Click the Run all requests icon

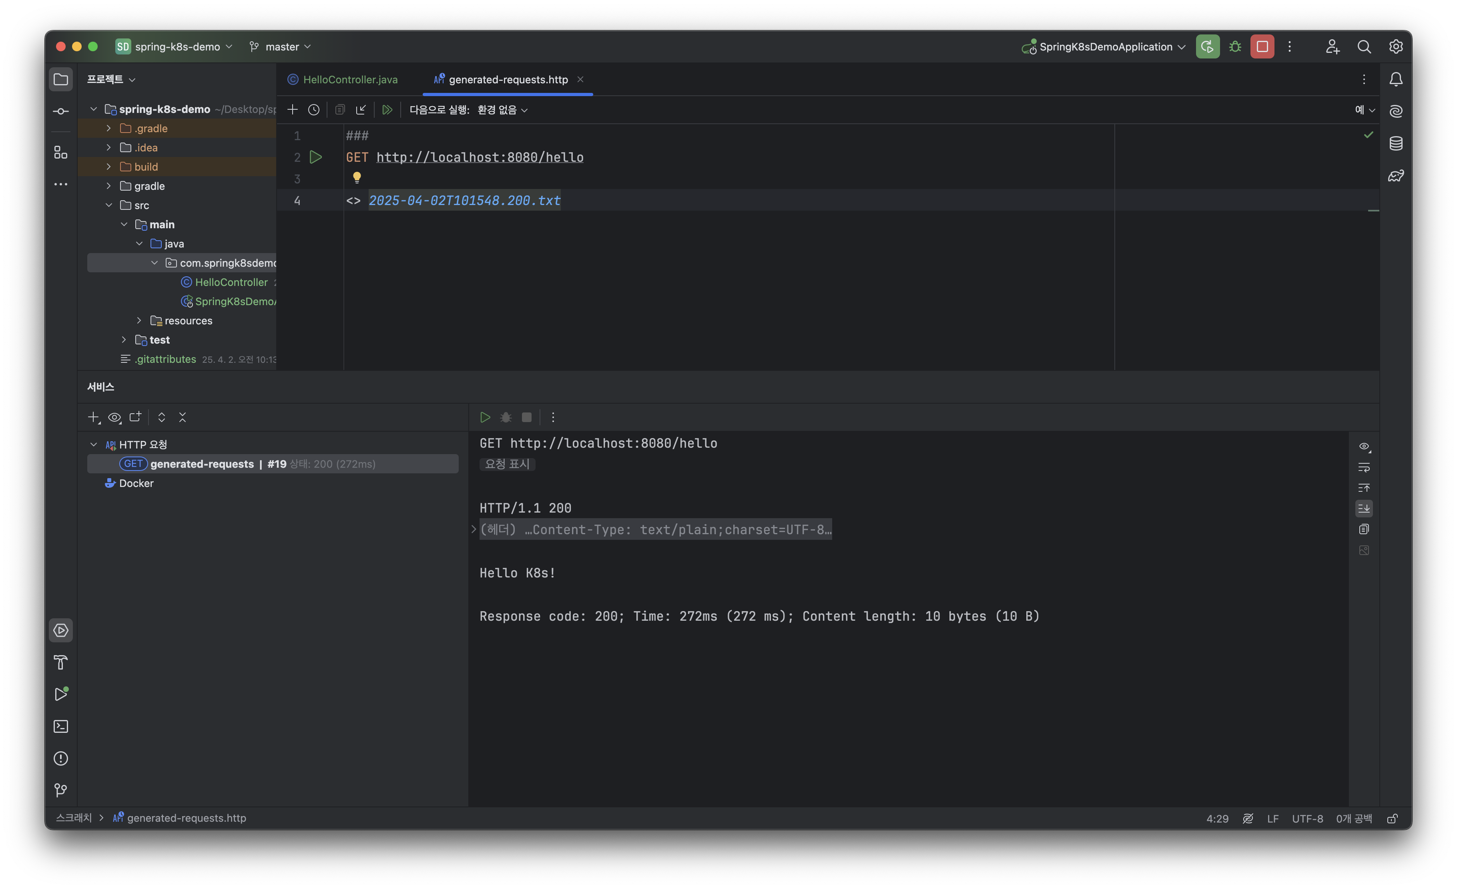click(x=387, y=110)
